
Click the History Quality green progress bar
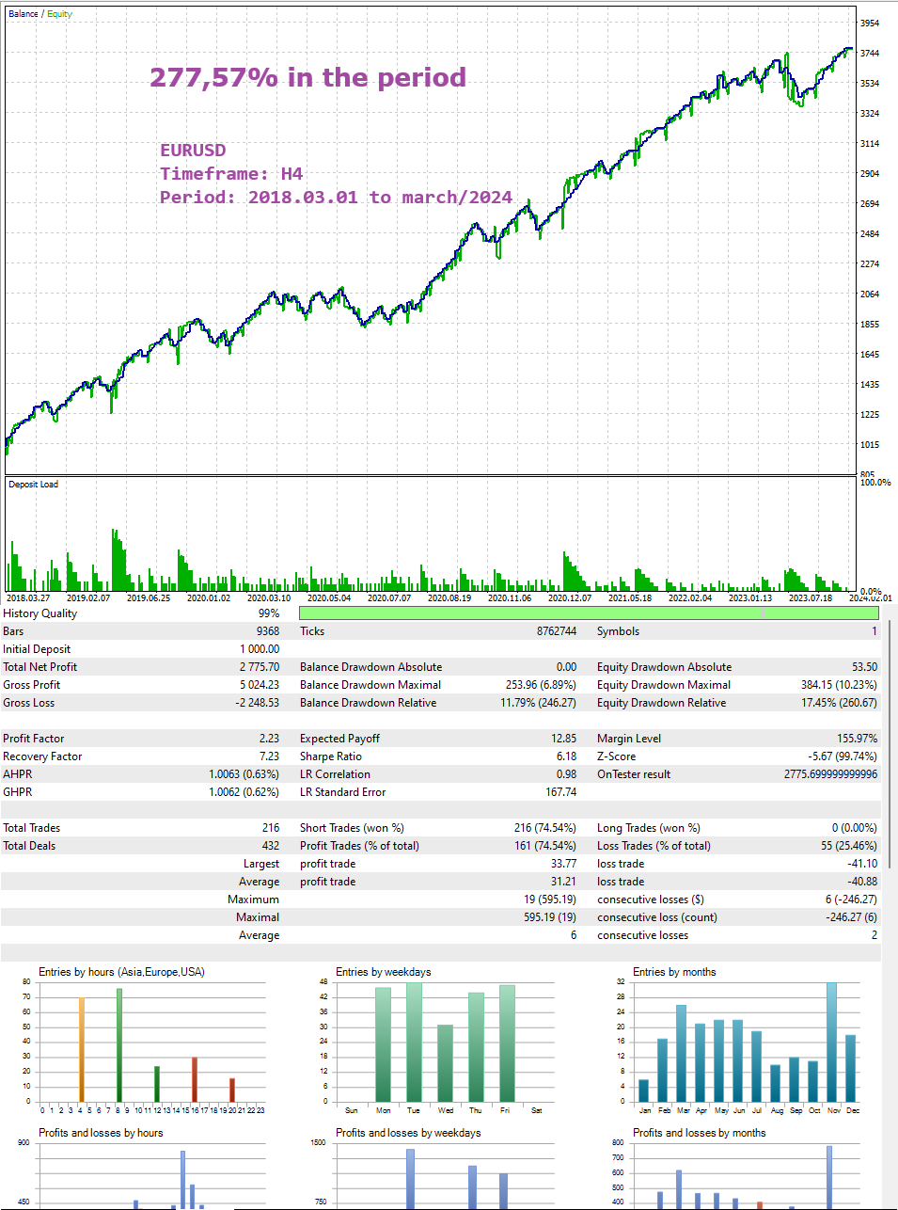click(x=589, y=613)
